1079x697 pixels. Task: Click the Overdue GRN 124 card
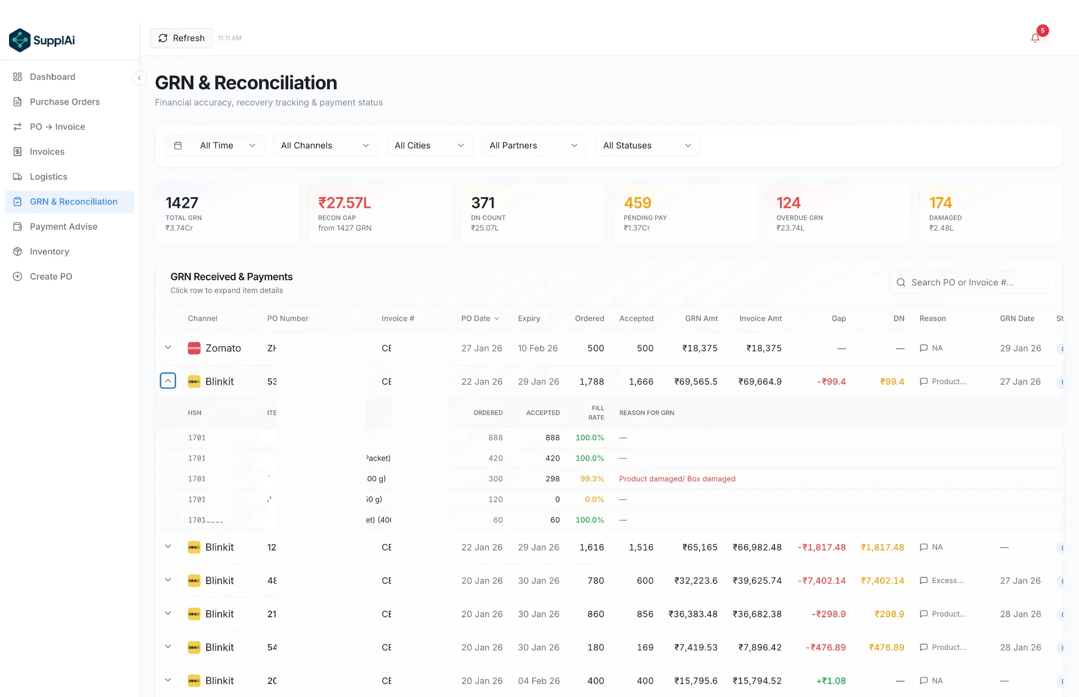click(x=838, y=213)
